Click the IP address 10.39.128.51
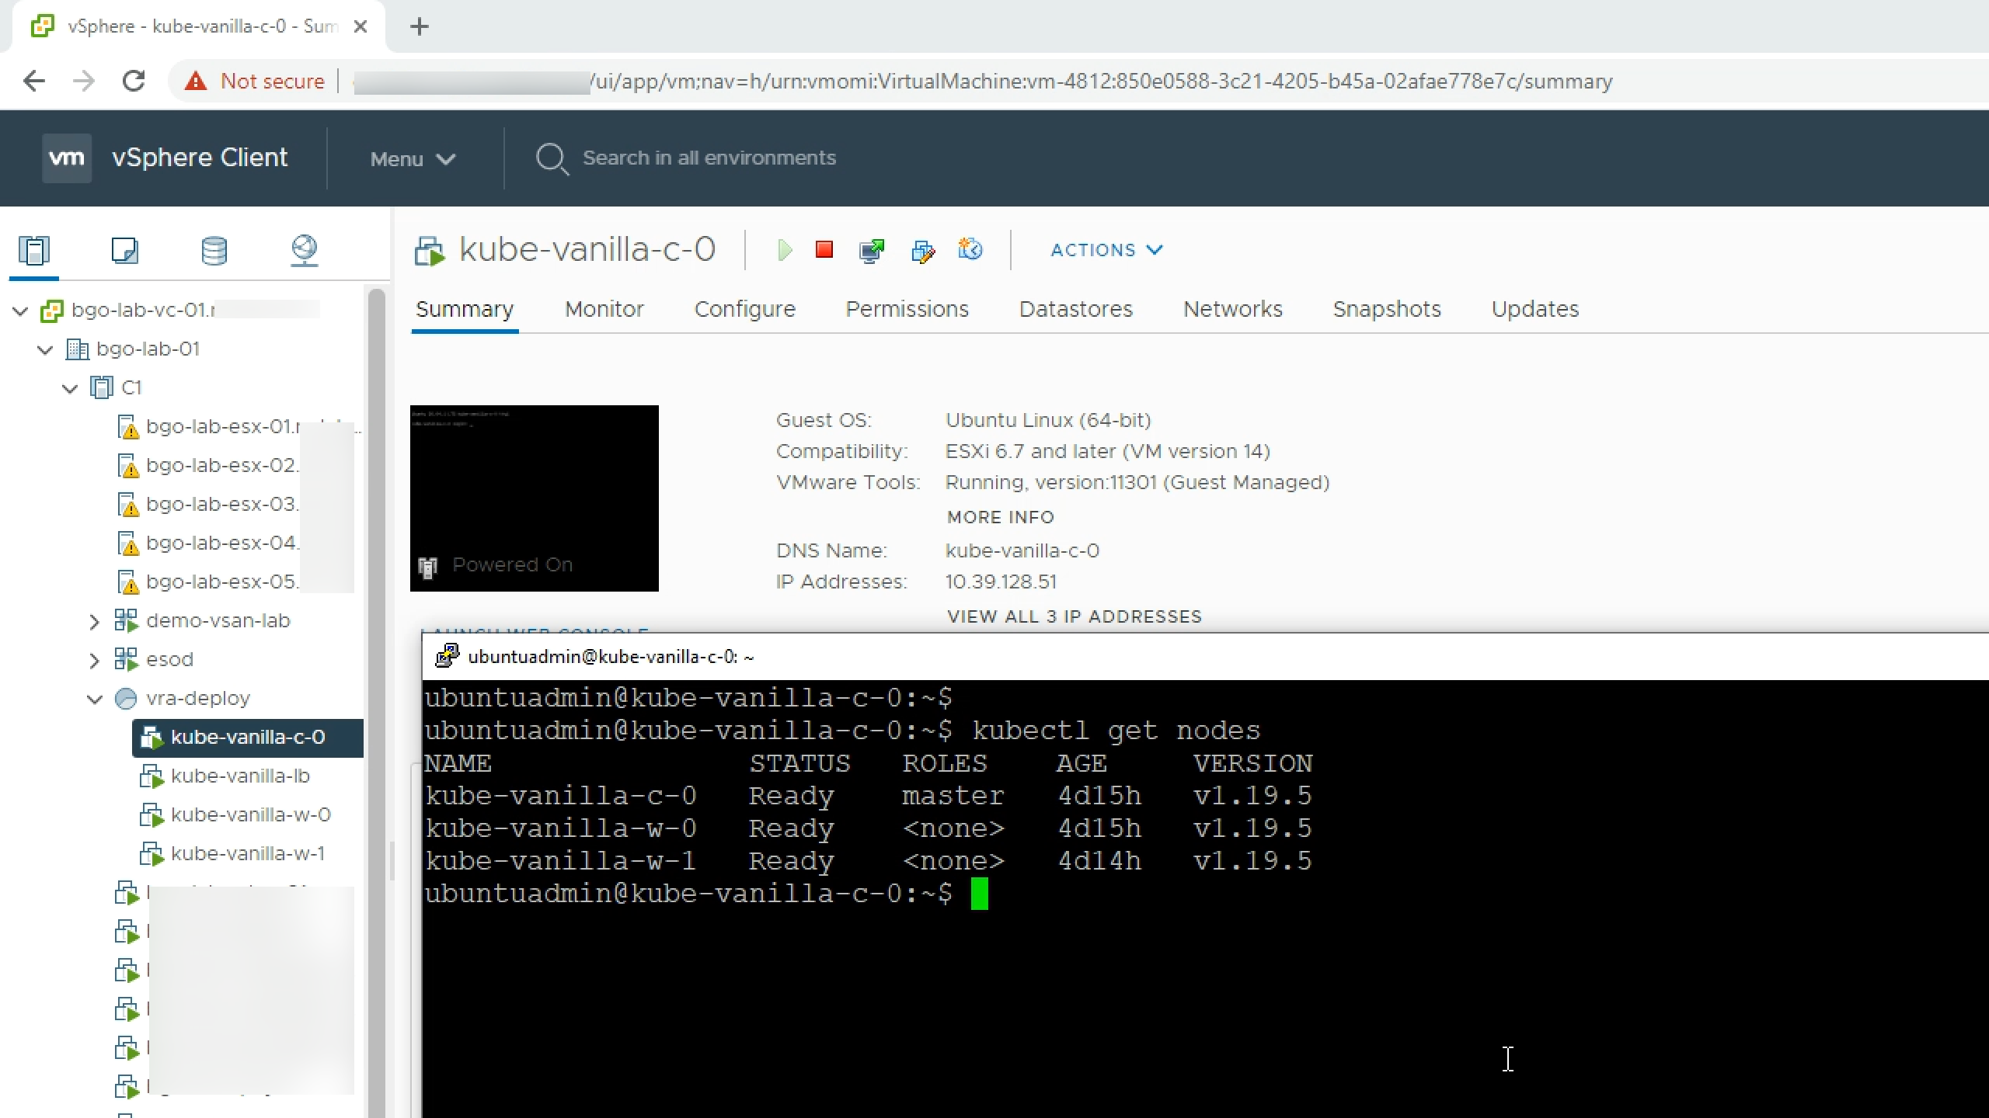This screenshot has height=1118, width=1989. pyautogui.click(x=1001, y=582)
